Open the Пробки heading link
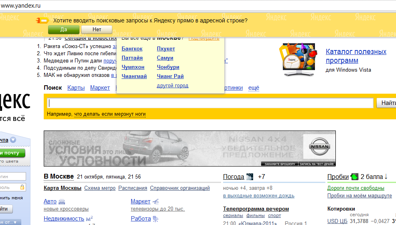396x225 pixels. click(338, 177)
